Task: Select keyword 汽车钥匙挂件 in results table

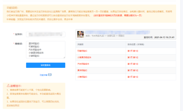Action: tap(83, 64)
